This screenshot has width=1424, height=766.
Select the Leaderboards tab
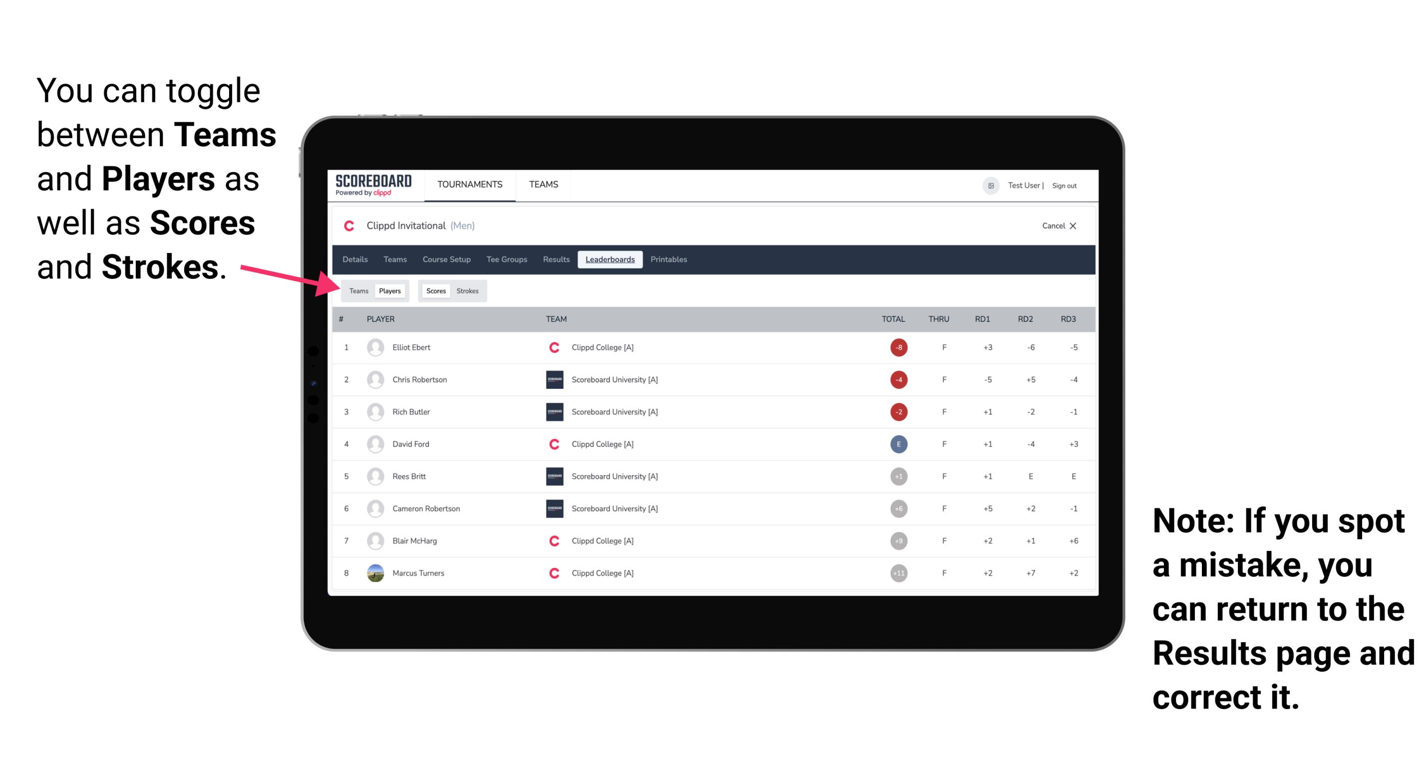pyautogui.click(x=610, y=260)
